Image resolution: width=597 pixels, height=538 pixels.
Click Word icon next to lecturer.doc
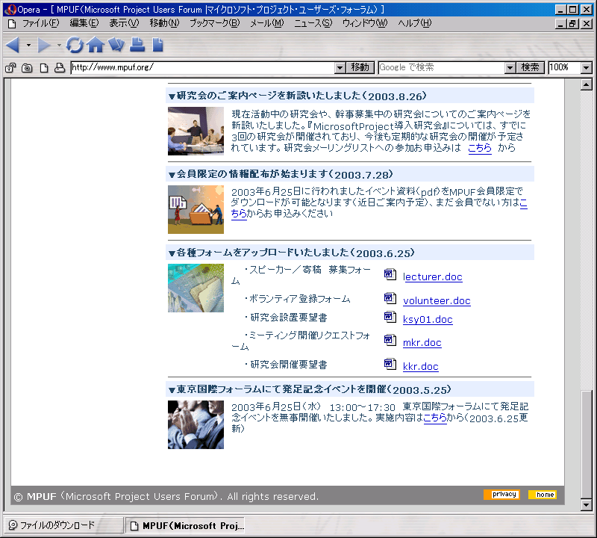(390, 274)
